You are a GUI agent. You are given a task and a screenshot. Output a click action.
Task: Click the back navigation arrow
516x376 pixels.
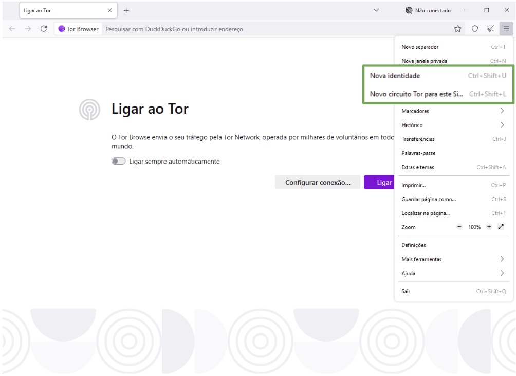coord(12,29)
